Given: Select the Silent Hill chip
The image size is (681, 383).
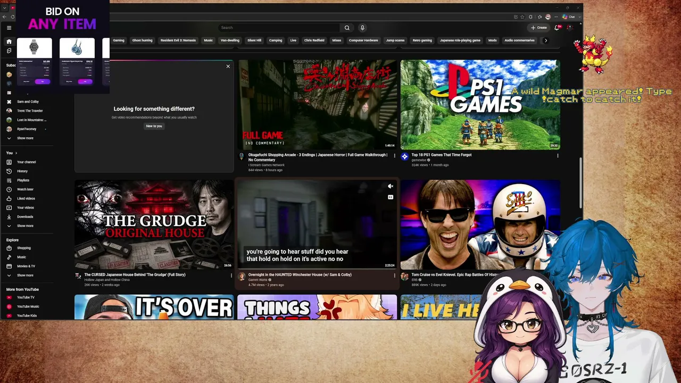Looking at the screenshot, I should coord(254,40).
